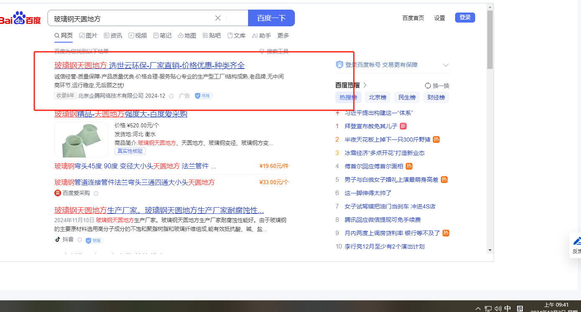Toggle the 拼 pinyin input mode
Screen dimensions: 581x312
tap(520, 309)
